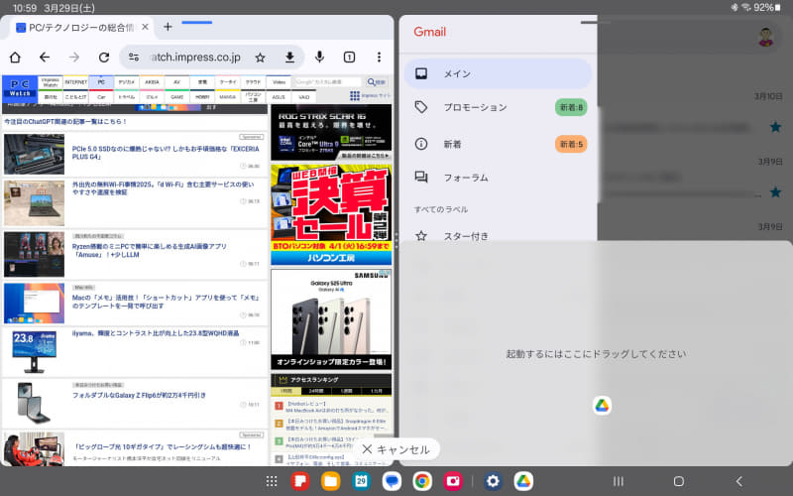Click the Samsung Galaxy S25 Ultra ad
793x496 pixels.
click(x=331, y=319)
